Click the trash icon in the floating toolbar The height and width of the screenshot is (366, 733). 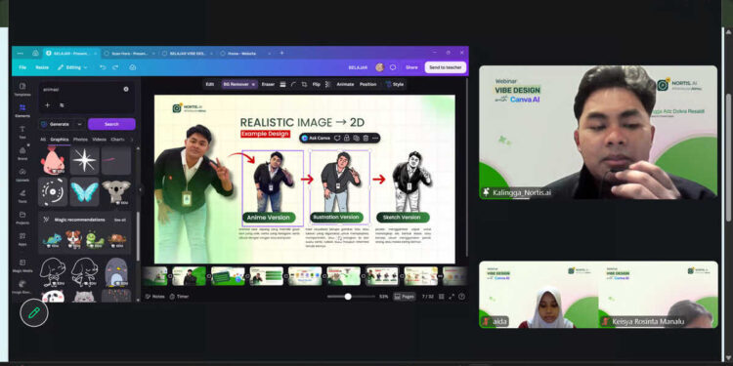click(x=366, y=139)
